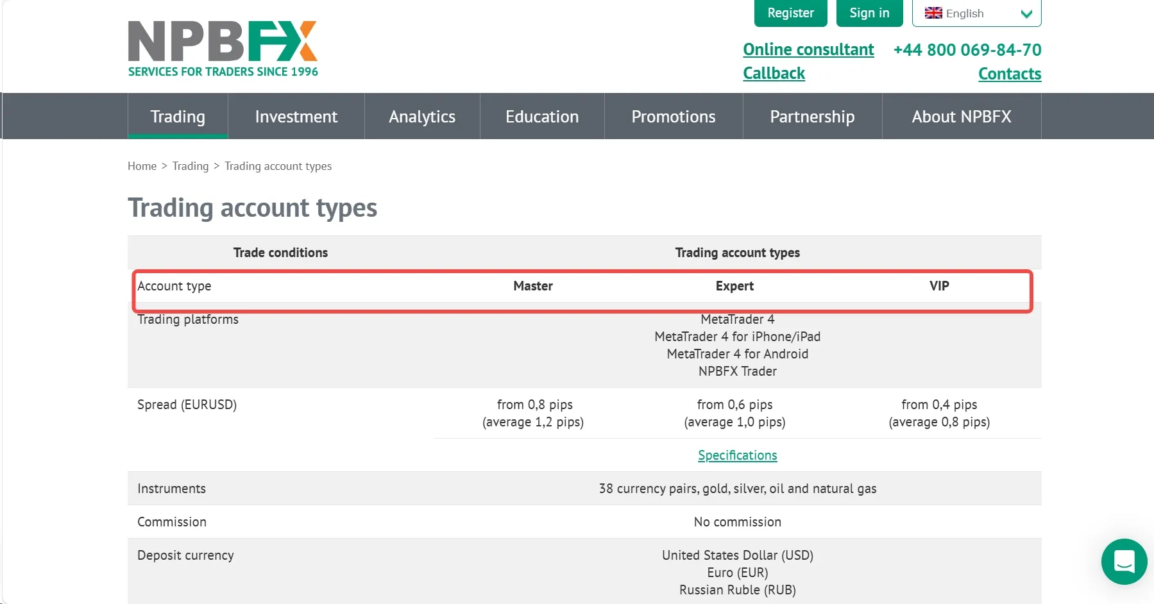
Task: Click the Deposit currency row label
Action: (185, 555)
